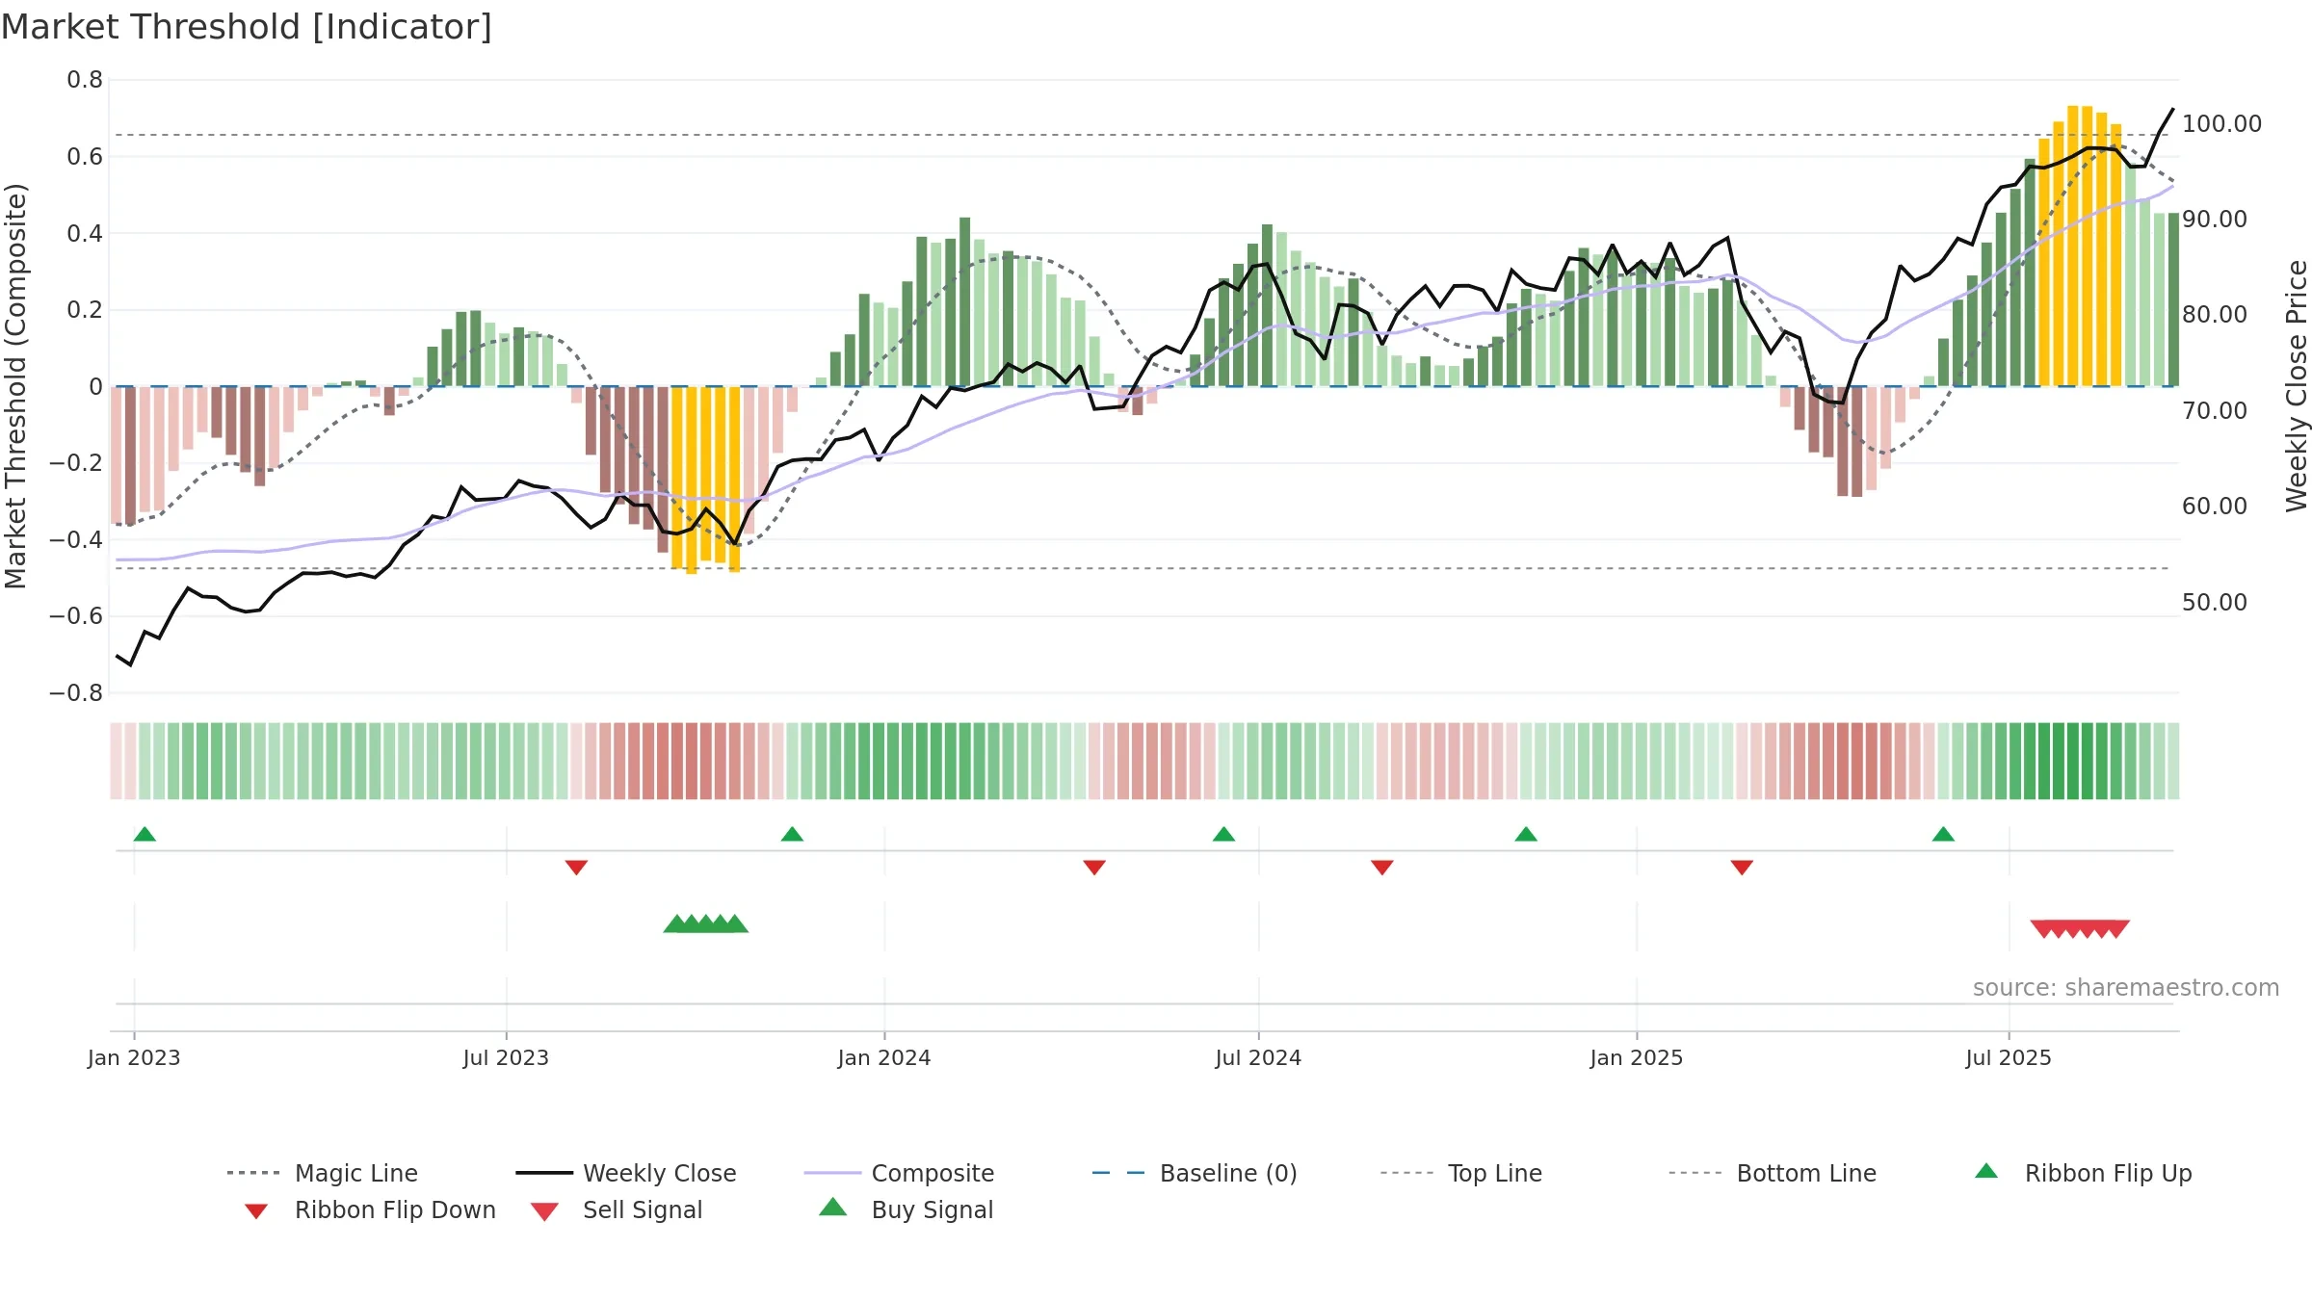This screenshot has height=1300, width=2312.
Task: Toggle the Magic Line legend entry
Action: (x=322, y=1173)
